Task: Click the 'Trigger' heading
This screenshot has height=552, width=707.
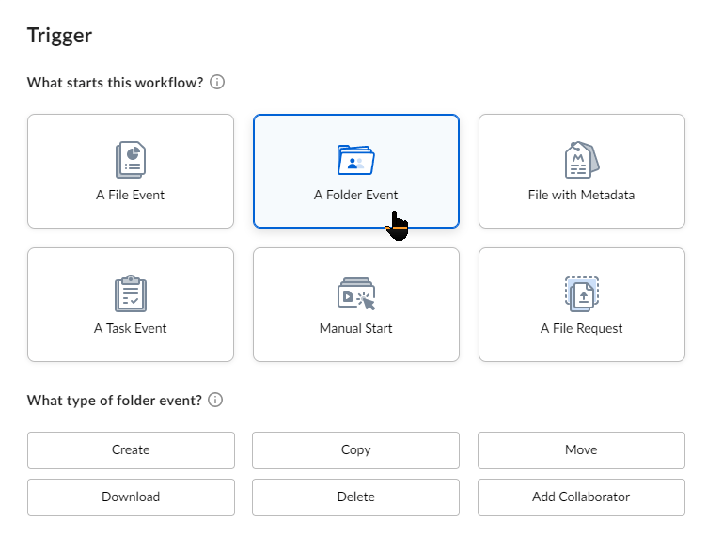Action: [x=59, y=36]
